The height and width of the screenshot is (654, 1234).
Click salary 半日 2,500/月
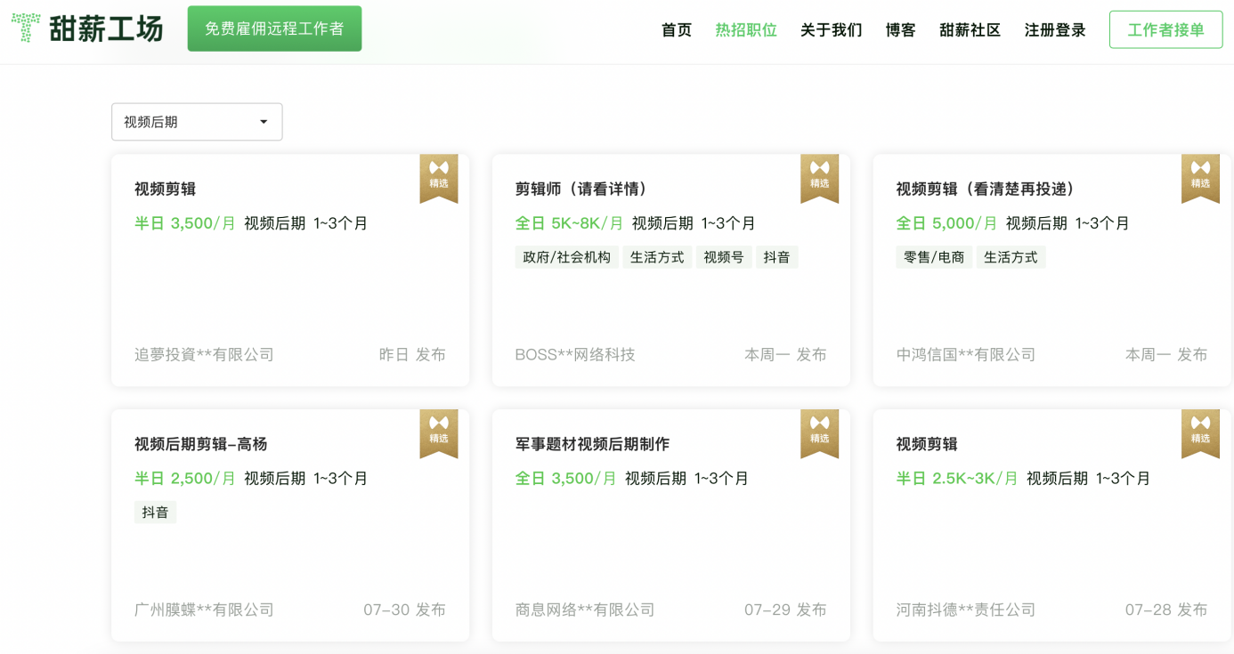tap(185, 479)
